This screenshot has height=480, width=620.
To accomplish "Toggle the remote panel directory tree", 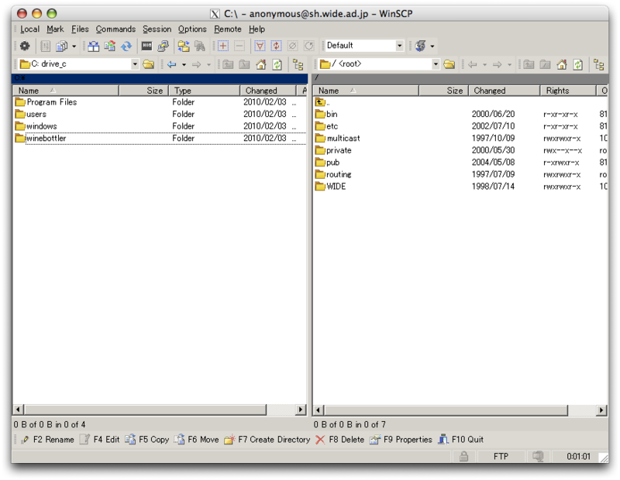I will 598,64.
